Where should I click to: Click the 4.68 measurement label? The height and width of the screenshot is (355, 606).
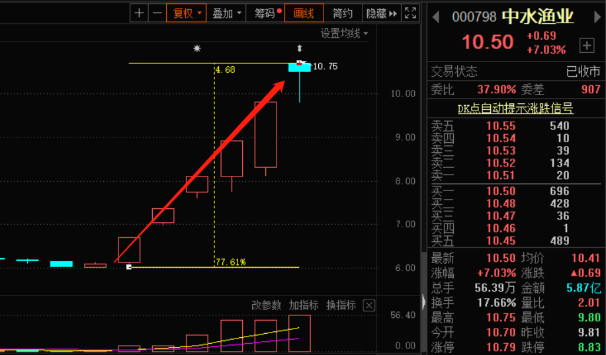pyautogui.click(x=226, y=70)
